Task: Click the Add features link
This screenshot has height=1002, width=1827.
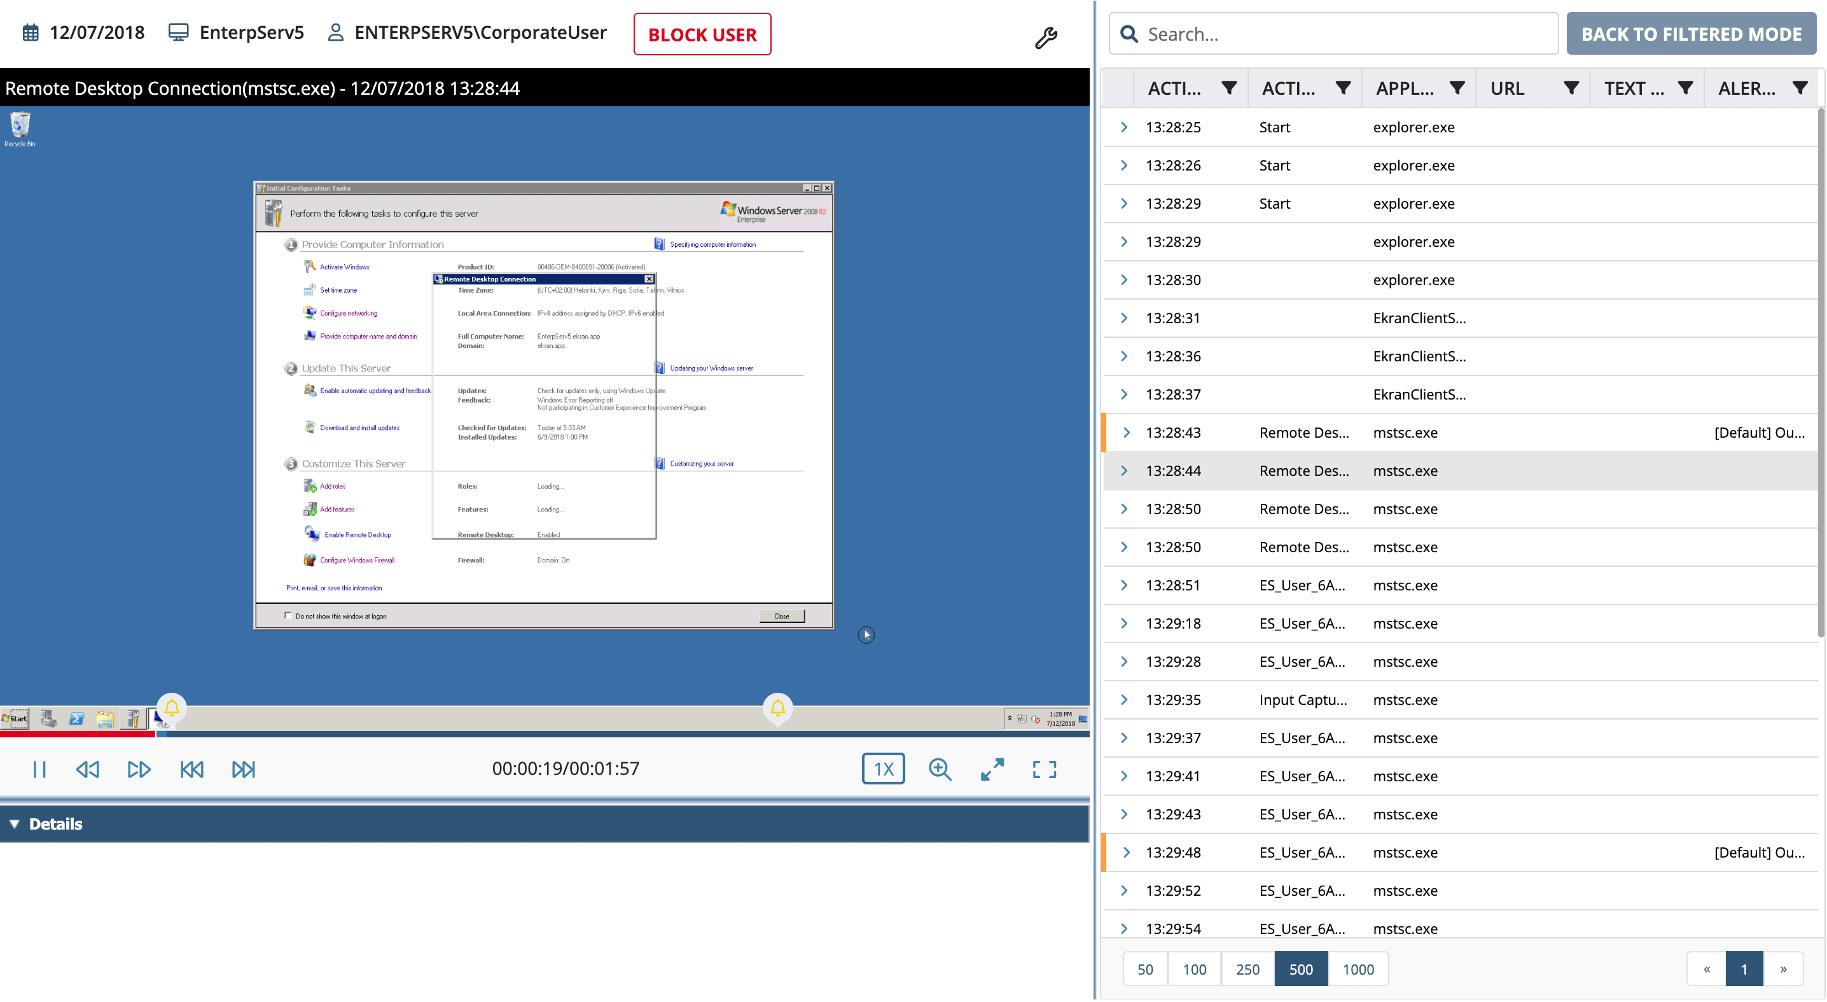Action: click(x=337, y=509)
